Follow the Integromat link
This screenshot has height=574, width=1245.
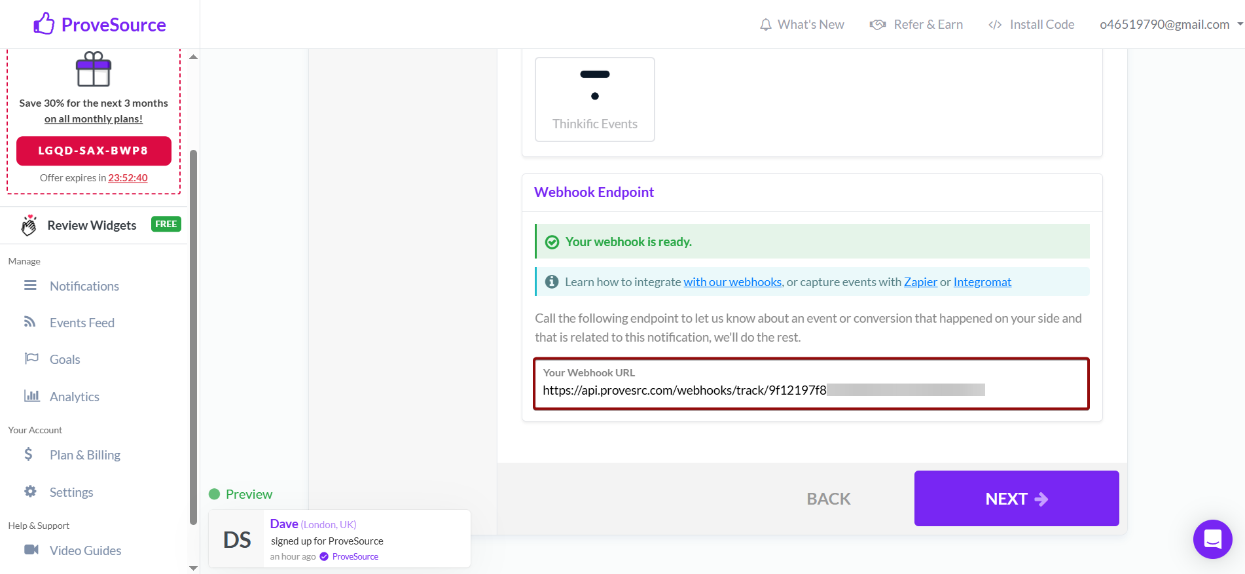click(982, 282)
